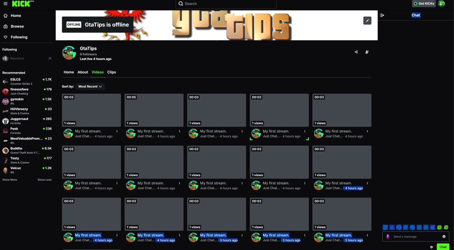Open Following in the sidebar
The image size is (454, 250).
pyautogui.click(x=16, y=37)
